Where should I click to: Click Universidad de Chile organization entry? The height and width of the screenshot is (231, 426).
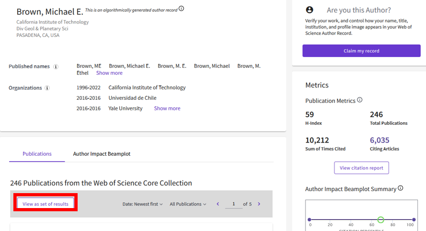(133, 98)
